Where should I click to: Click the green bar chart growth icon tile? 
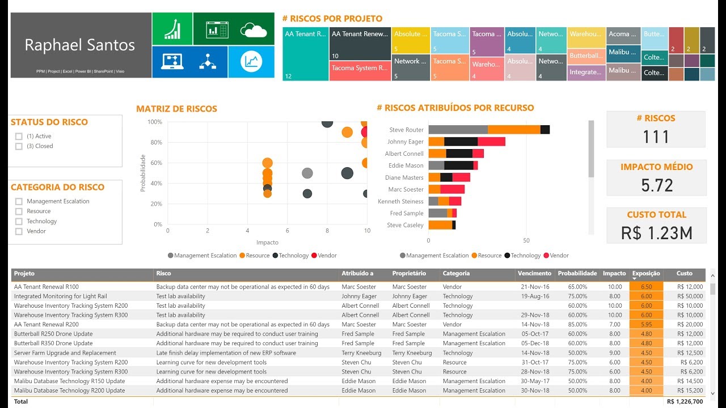point(172,29)
